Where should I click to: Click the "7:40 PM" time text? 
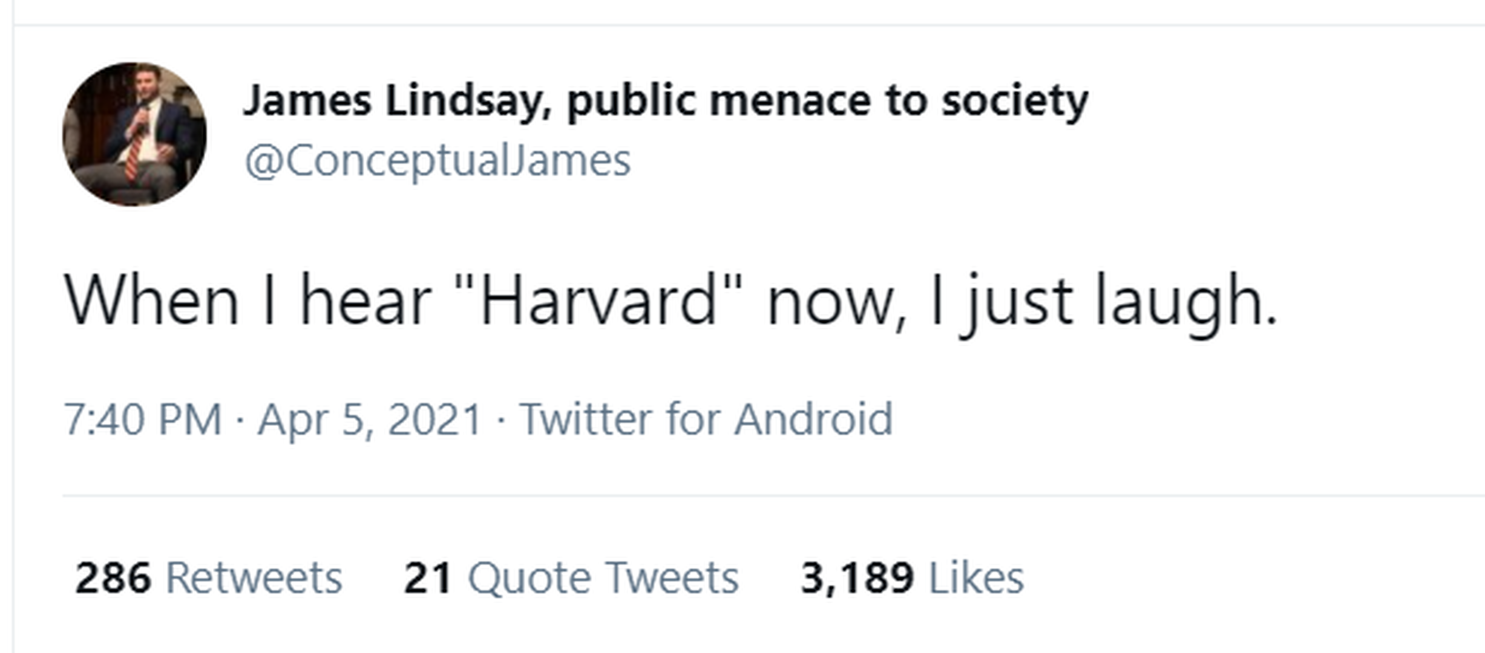tap(143, 419)
